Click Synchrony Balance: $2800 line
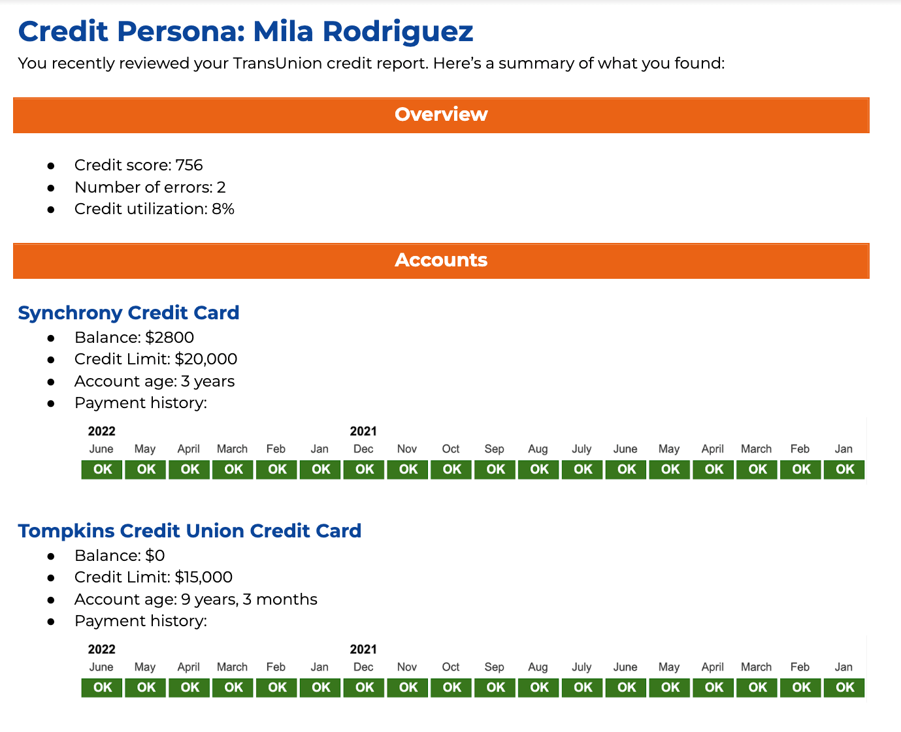The image size is (901, 732). (x=134, y=338)
